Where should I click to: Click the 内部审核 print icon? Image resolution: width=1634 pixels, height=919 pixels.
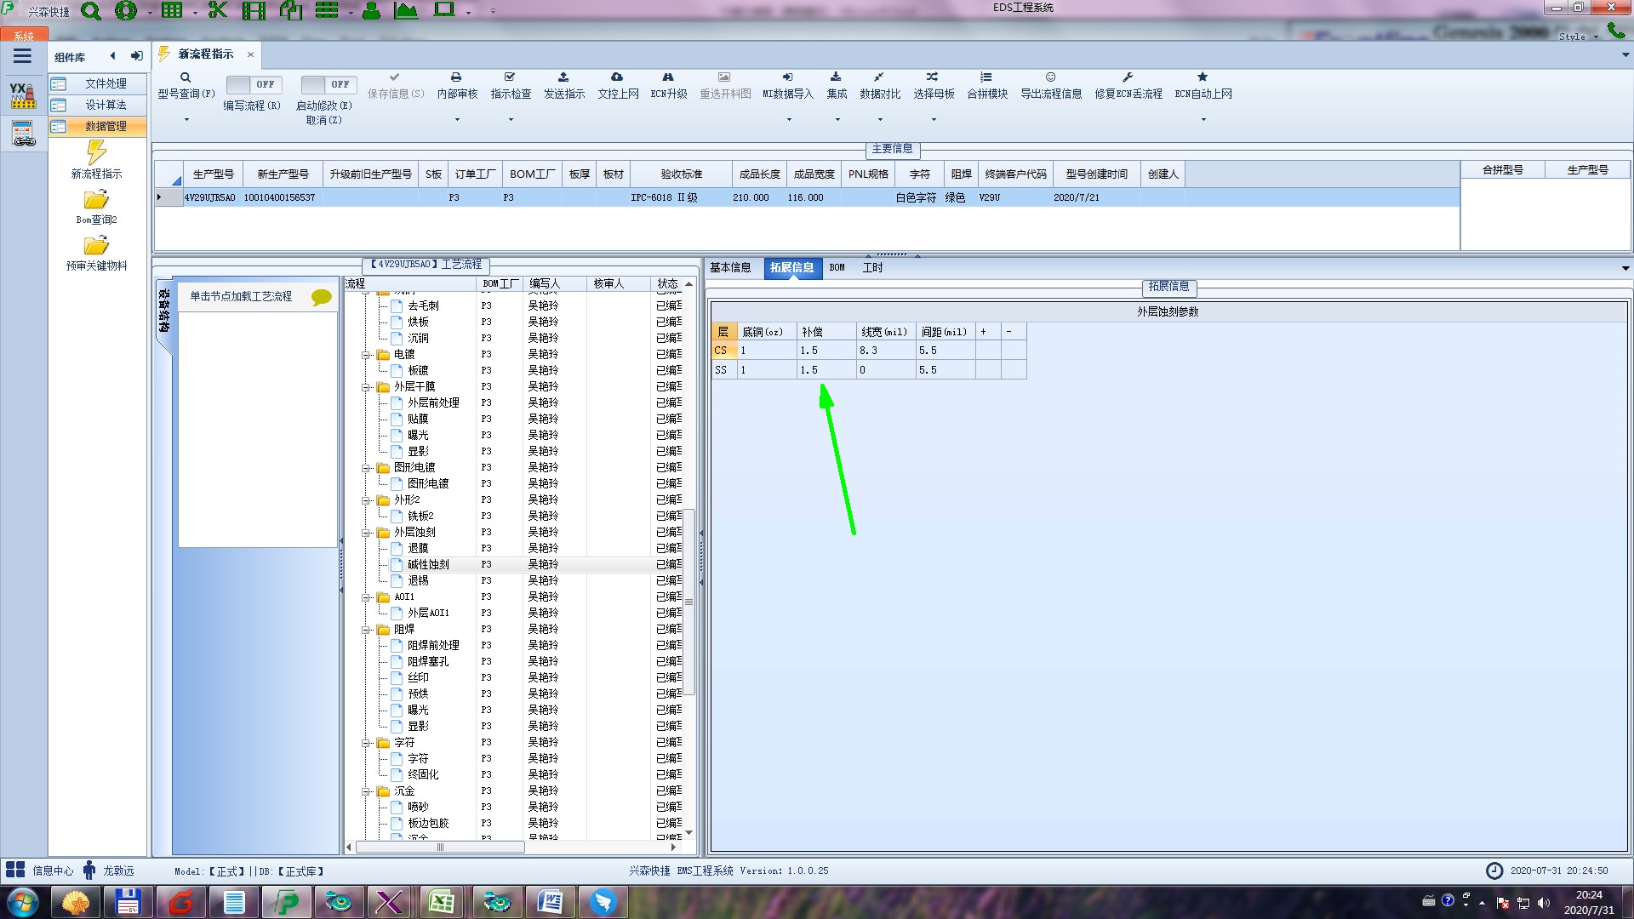[456, 77]
